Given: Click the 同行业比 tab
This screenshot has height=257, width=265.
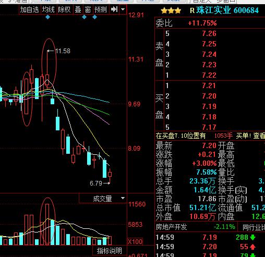Looking at the screenshot, I should [254, 227].
